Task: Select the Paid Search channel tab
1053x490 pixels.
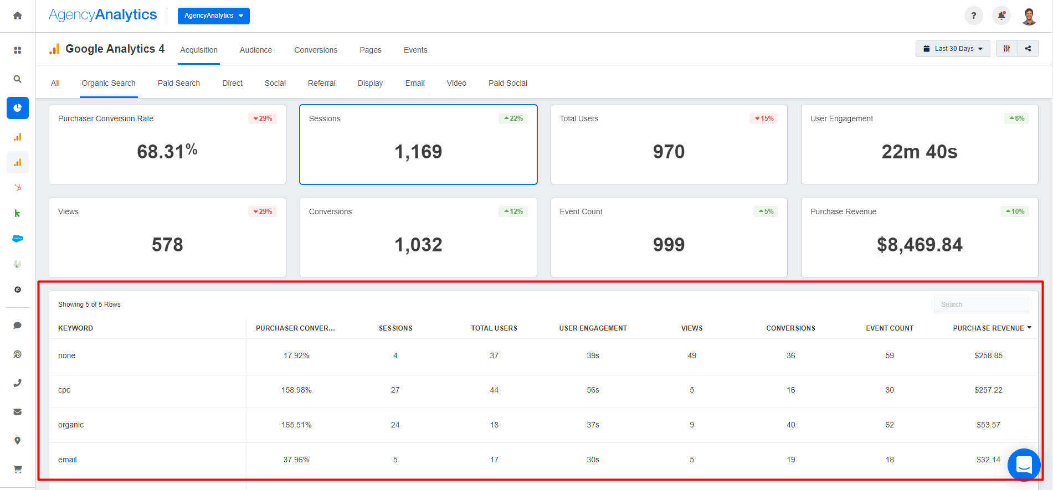Action: click(178, 83)
